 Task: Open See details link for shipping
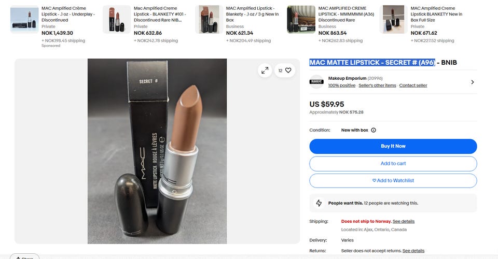(404, 221)
